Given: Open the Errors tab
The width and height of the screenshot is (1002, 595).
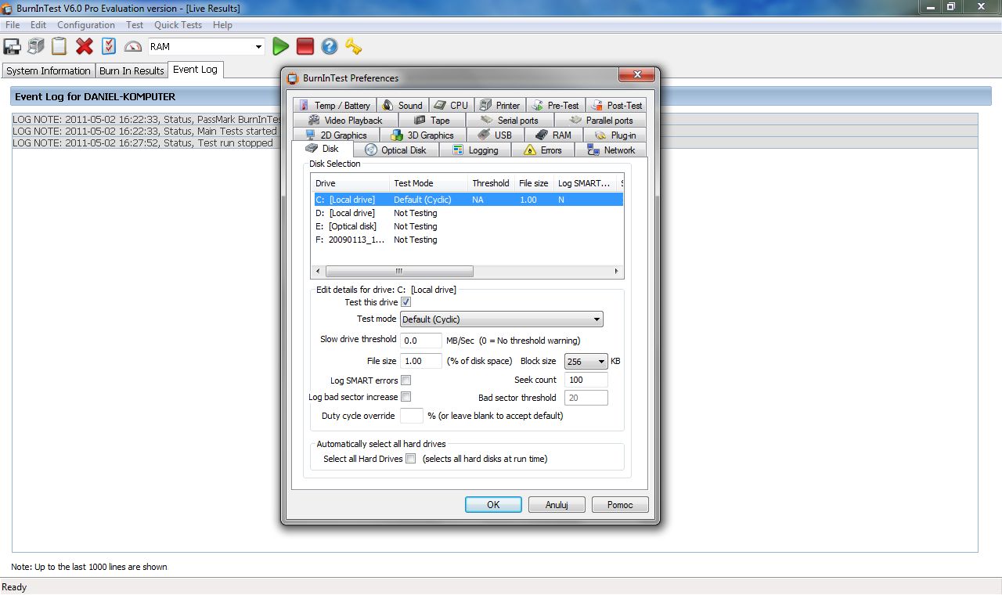Looking at the screenshot, I should pyautogui.click(x=542, y=150).
